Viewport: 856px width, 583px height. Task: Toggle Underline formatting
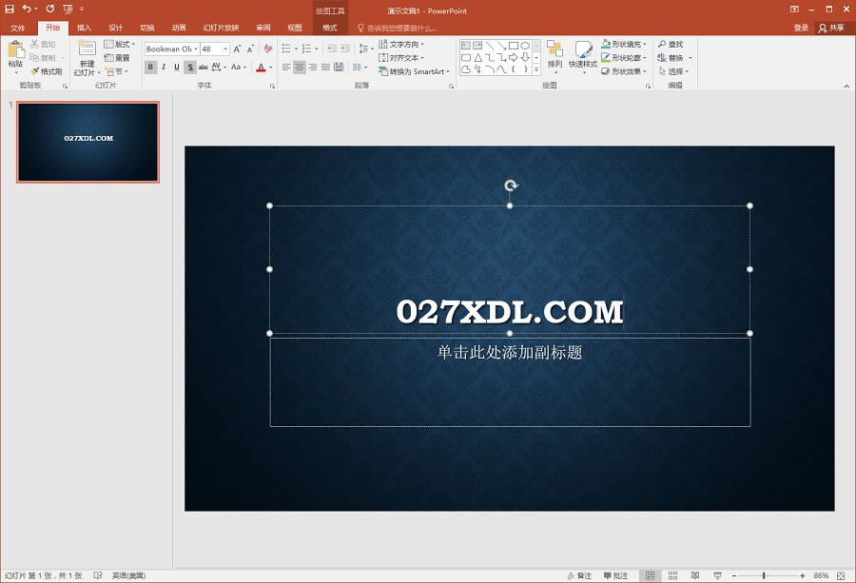click(177, 68)
